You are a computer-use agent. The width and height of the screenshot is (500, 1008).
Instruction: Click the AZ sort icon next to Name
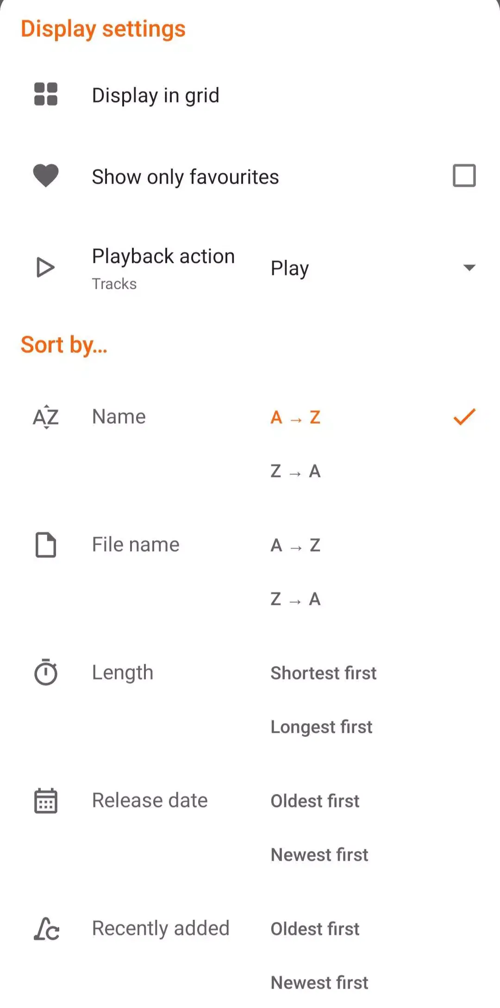tap(45, 417)
